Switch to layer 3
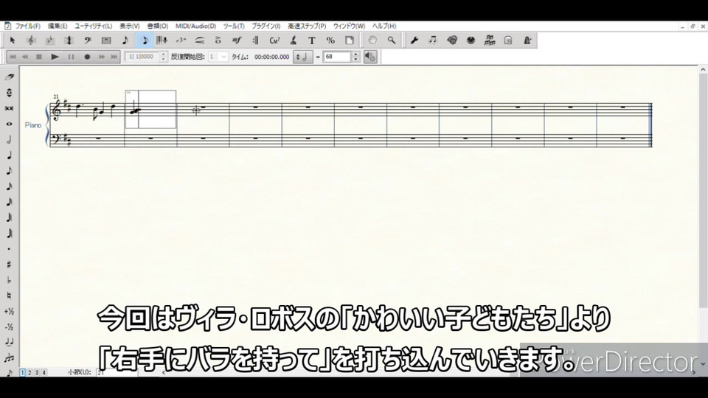Screen dimensions: 708x398 pos(37,373)
